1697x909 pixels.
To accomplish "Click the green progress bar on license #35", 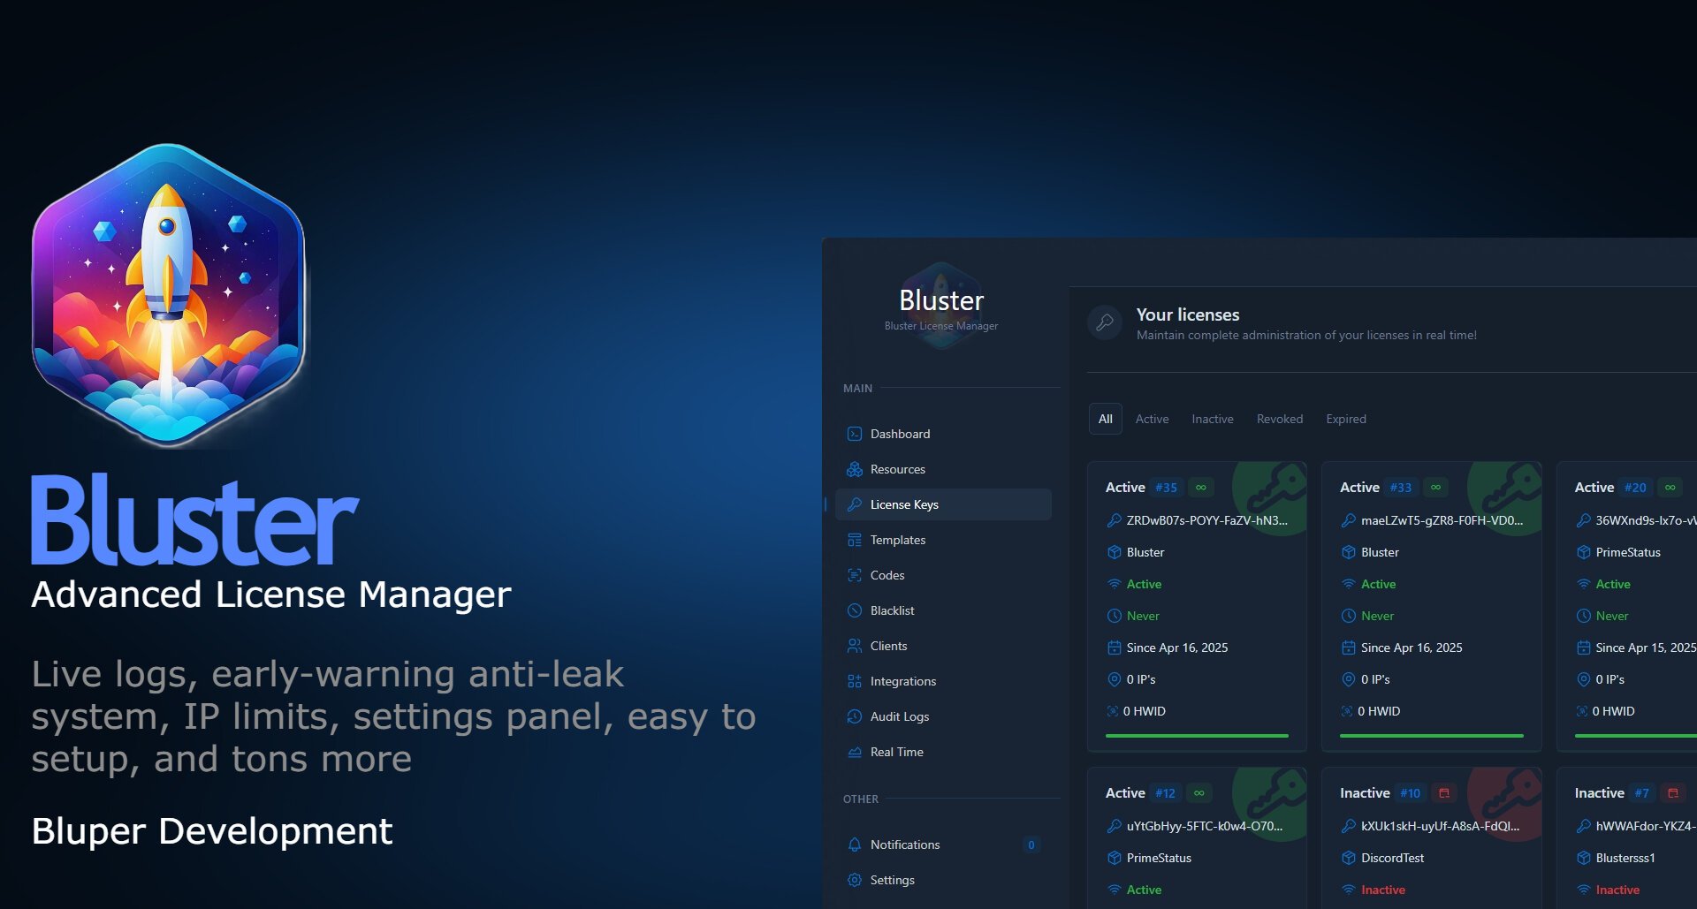I will pyautogui.click(x=1197, y=735).
